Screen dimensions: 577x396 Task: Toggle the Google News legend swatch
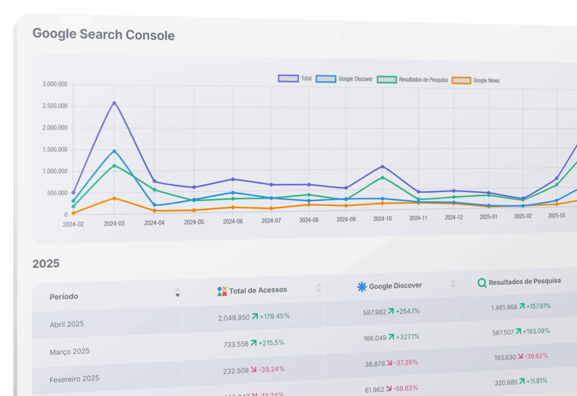(x=461, y=80)
